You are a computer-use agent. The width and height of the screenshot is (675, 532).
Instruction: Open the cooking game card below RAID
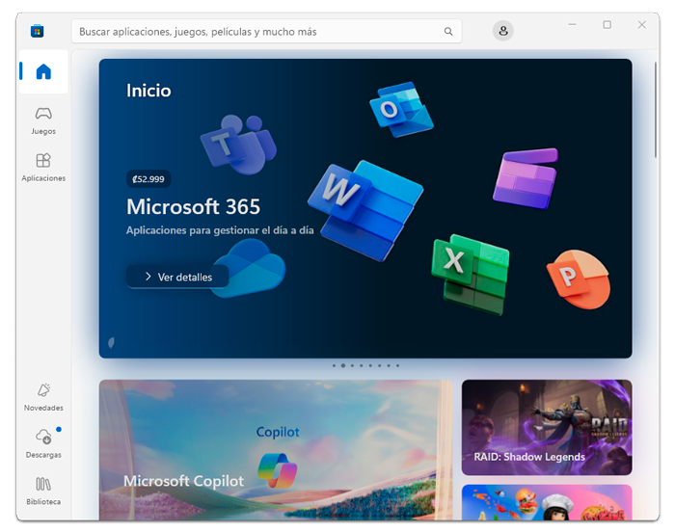[547, 502]
